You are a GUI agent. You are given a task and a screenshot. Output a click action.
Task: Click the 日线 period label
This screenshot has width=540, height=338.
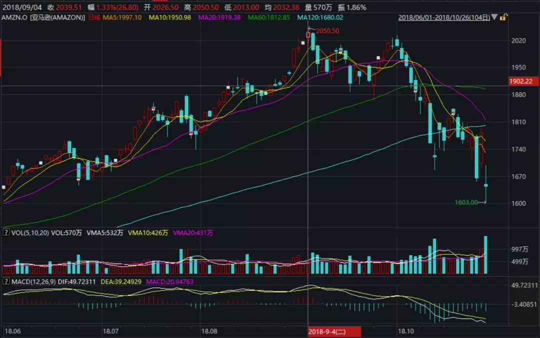pyautogui.click(x=94, y=17)
